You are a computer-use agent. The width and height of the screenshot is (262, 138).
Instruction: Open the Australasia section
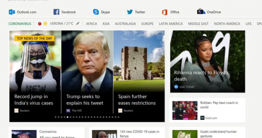click(x=125, y=24)
